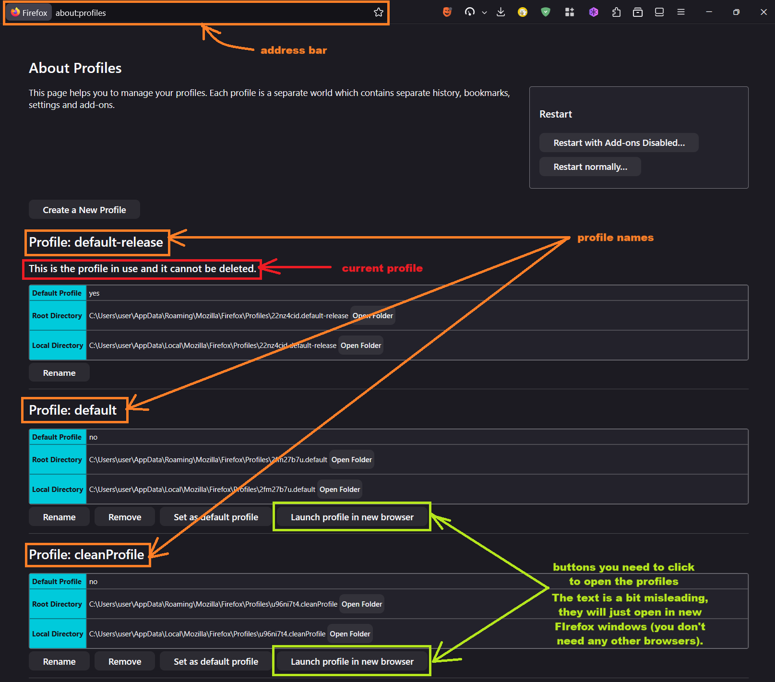Toggle the sidebar panel icon

659,12
